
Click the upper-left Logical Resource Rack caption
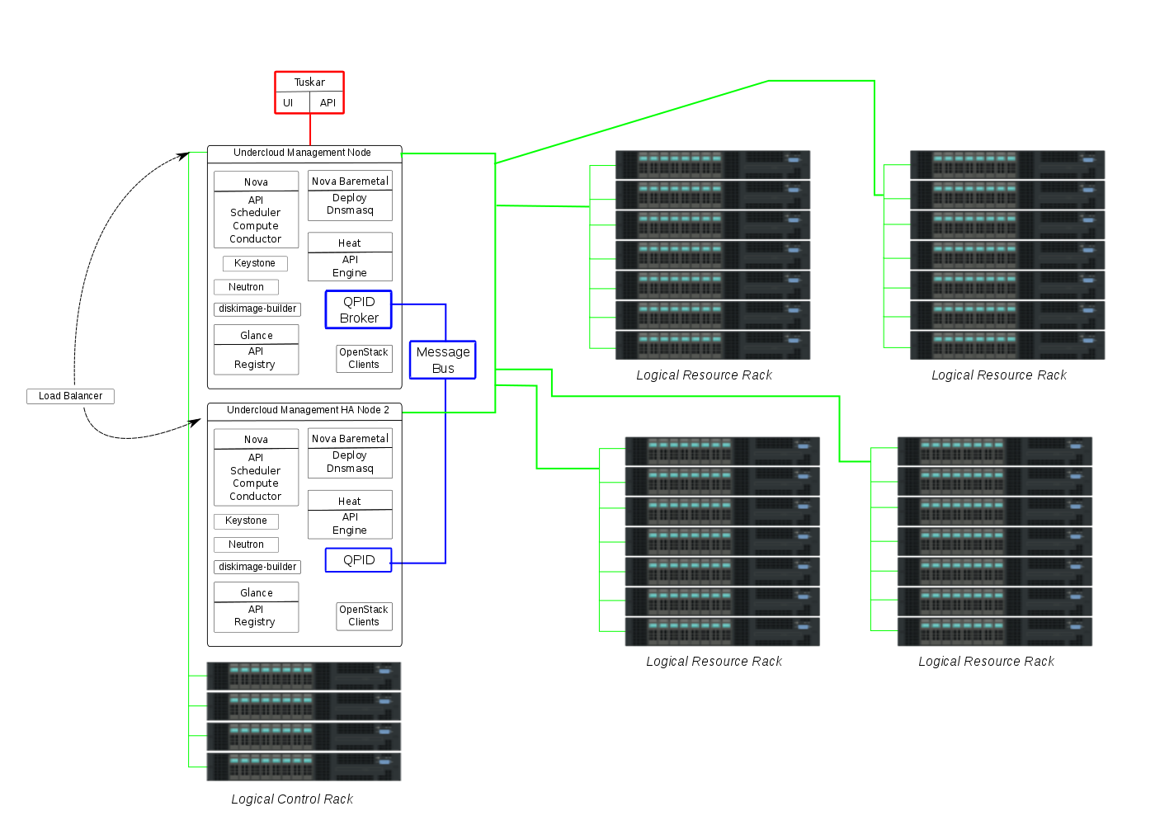[704, 375]
